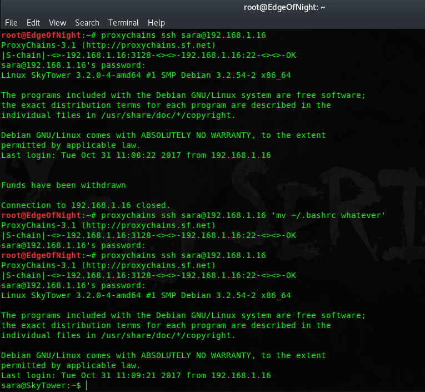The image size is (425, 392).
Task: Open the Edit menu
Action: [x=33, y=23]
